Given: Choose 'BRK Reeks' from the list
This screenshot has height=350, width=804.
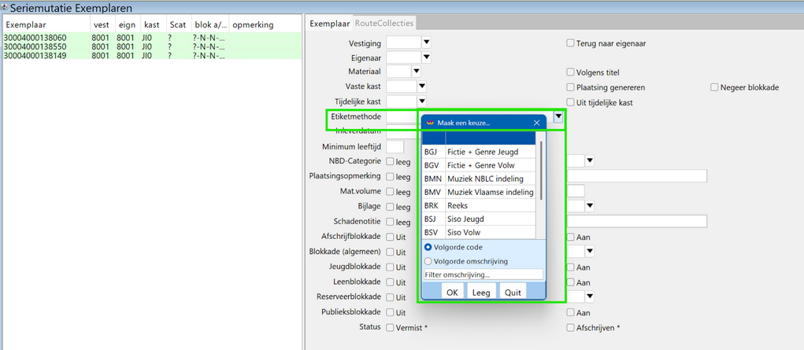Looking at the screenshot, I should coord(479,205).
